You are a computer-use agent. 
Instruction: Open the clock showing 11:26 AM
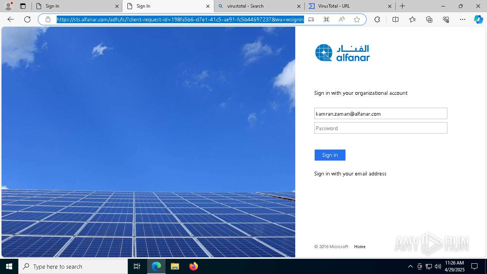[x=455, y=266]
